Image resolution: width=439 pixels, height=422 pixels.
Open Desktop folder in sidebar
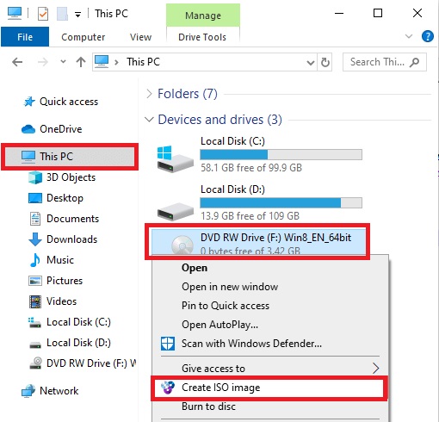click(65, 198)
